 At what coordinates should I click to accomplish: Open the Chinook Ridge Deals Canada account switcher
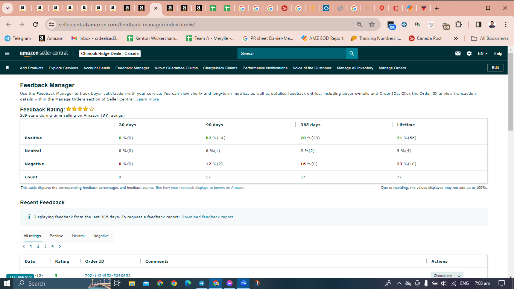point(110,53)
